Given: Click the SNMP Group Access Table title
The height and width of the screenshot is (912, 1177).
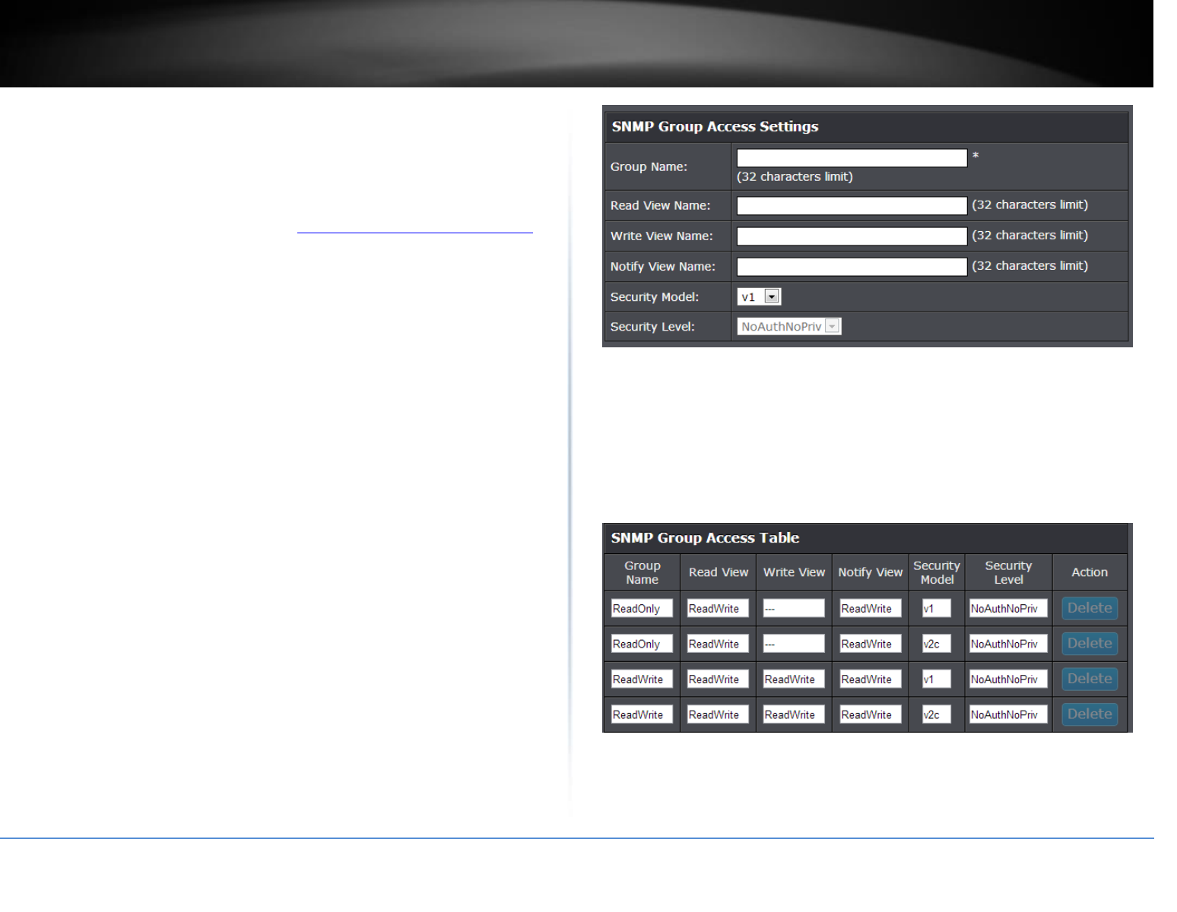Looking at the screenshot, I should (x=705, y=538).
